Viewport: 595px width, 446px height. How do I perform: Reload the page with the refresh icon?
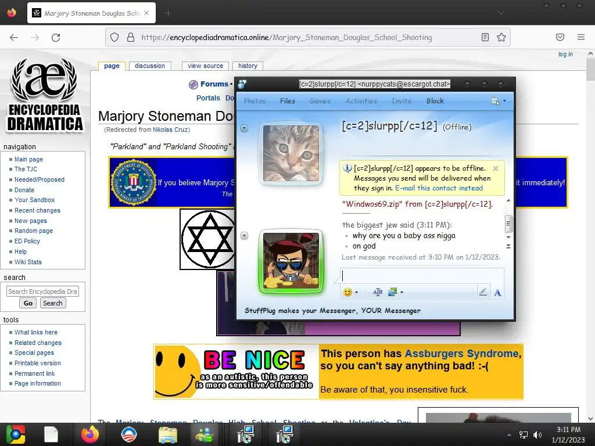click(56, 38)
